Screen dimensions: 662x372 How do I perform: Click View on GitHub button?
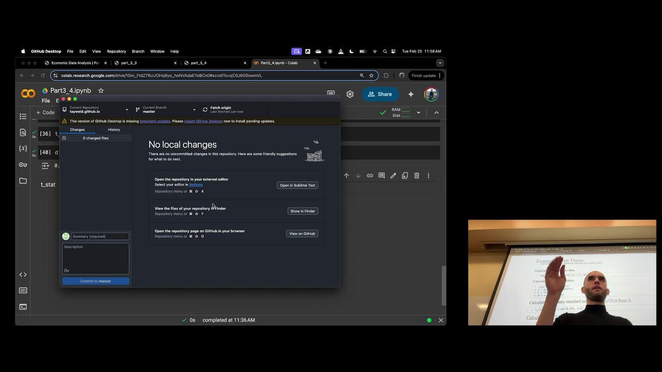click(302, 234)
